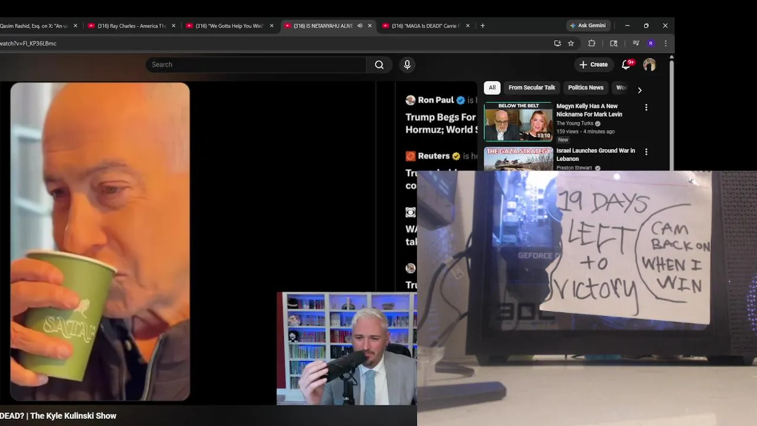Click the install app icon in address bar

click(557, 43)
